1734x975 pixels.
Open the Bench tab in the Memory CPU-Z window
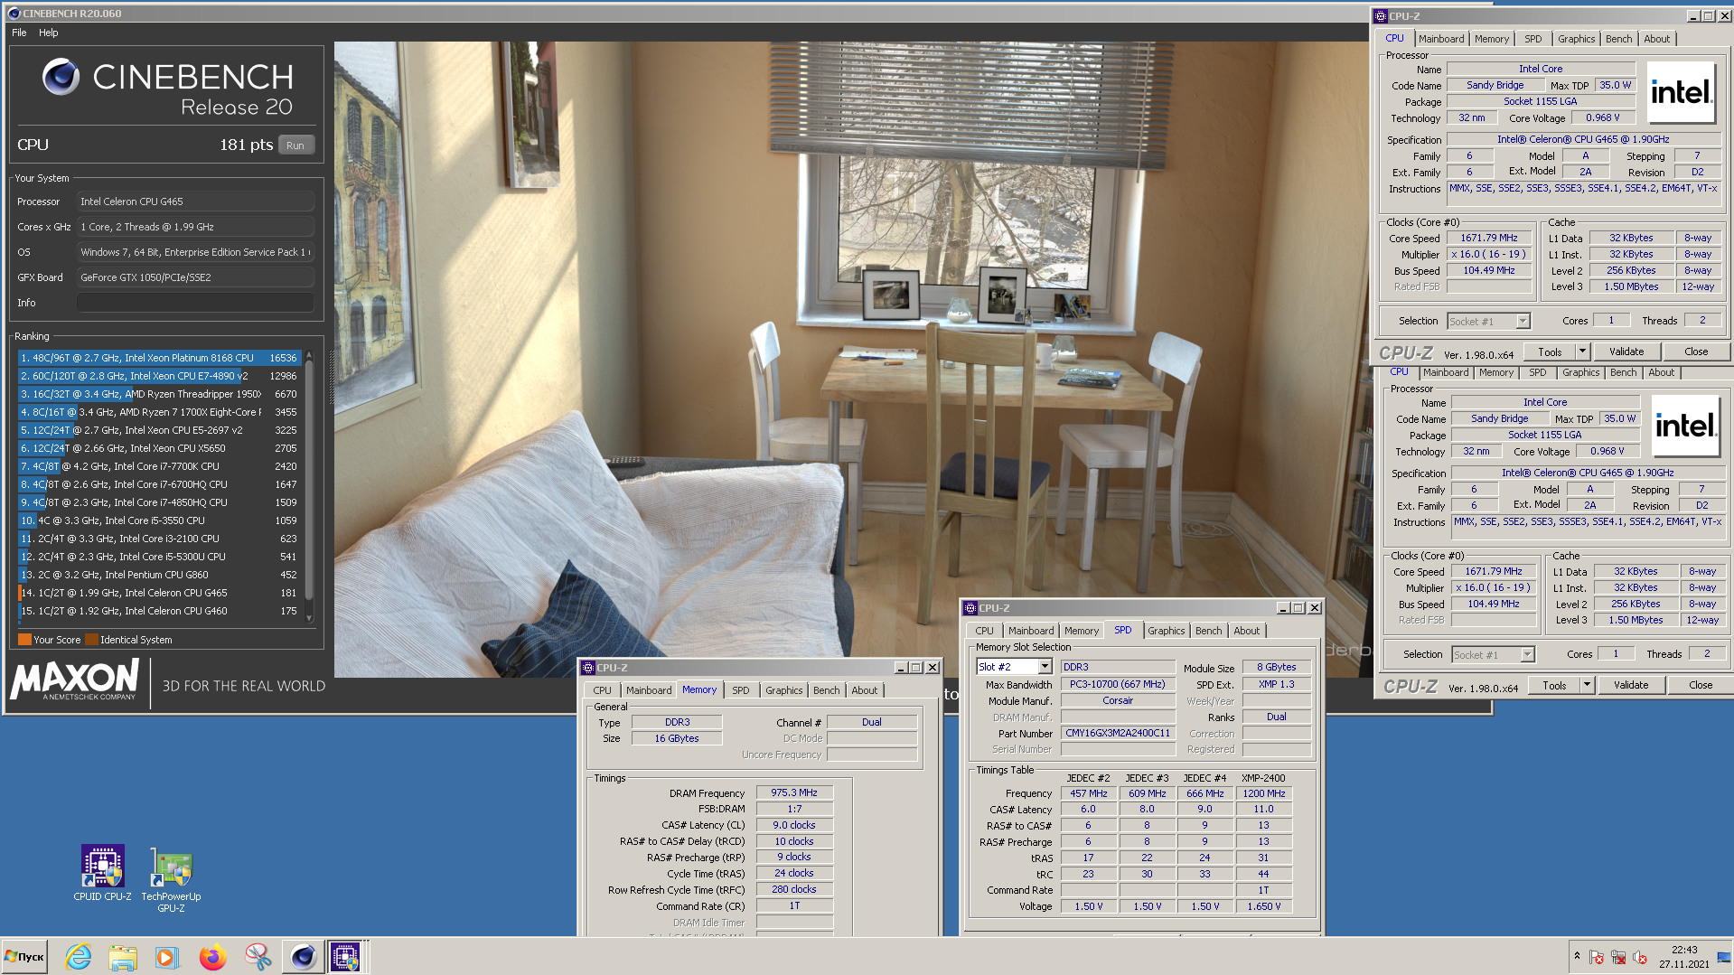[x=826, y=690]
